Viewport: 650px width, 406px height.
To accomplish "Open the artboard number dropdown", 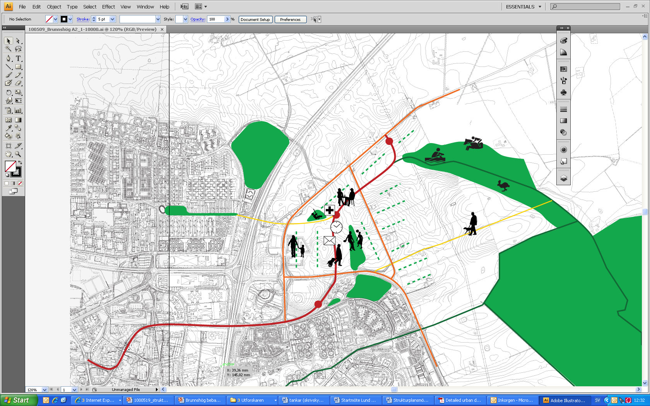I will pos(74,390).
